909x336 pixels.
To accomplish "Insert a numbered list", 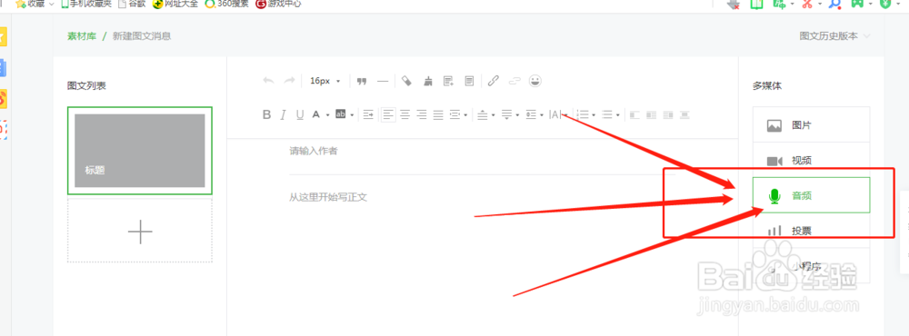I will click(x=584, y=114).
